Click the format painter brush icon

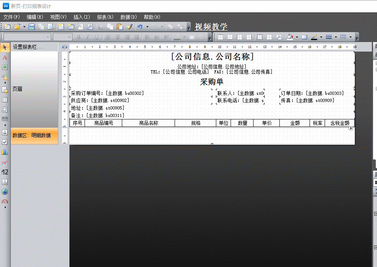point(129,27)
